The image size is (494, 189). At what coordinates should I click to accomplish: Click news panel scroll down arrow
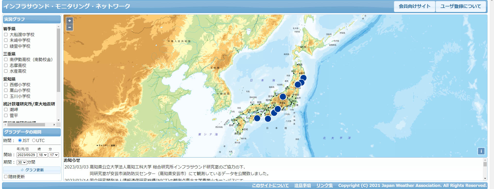485,178
